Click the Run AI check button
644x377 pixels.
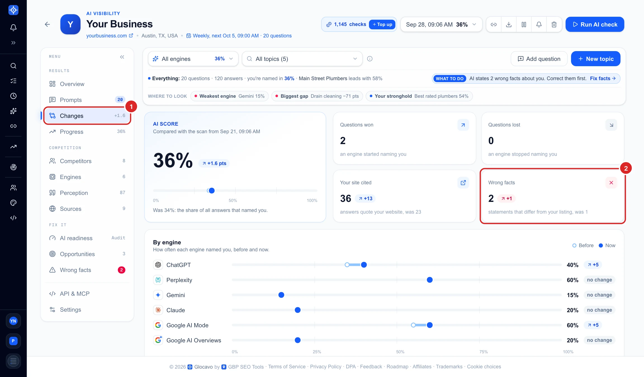(x=595, y=25)
